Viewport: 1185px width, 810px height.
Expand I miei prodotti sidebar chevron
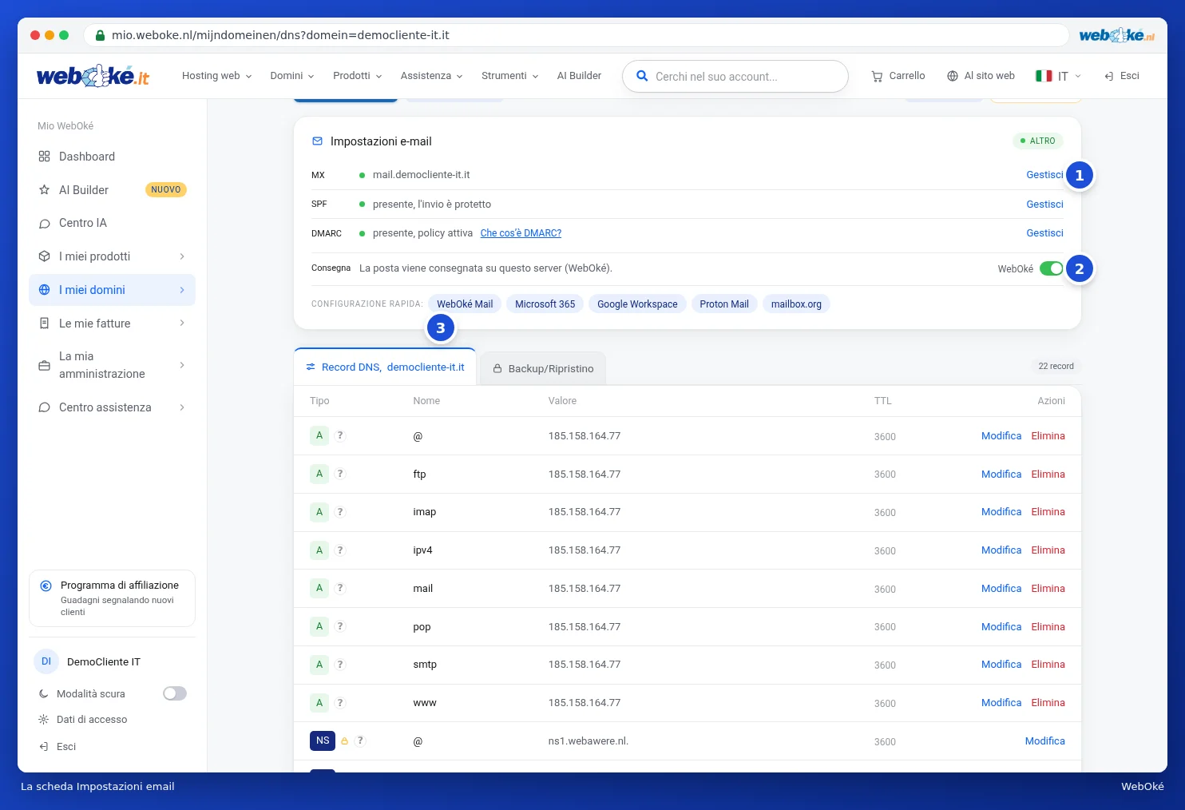coord(182,256)
